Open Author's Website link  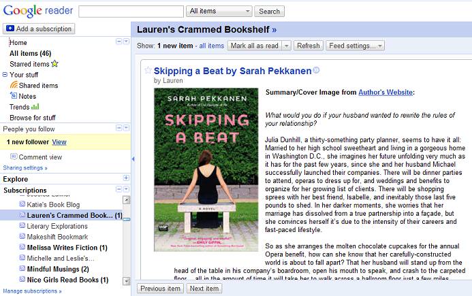click(x=386, y=92)
